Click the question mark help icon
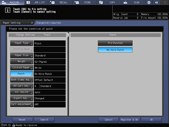This screenshot has width=169, height=127. click(165, 2)
